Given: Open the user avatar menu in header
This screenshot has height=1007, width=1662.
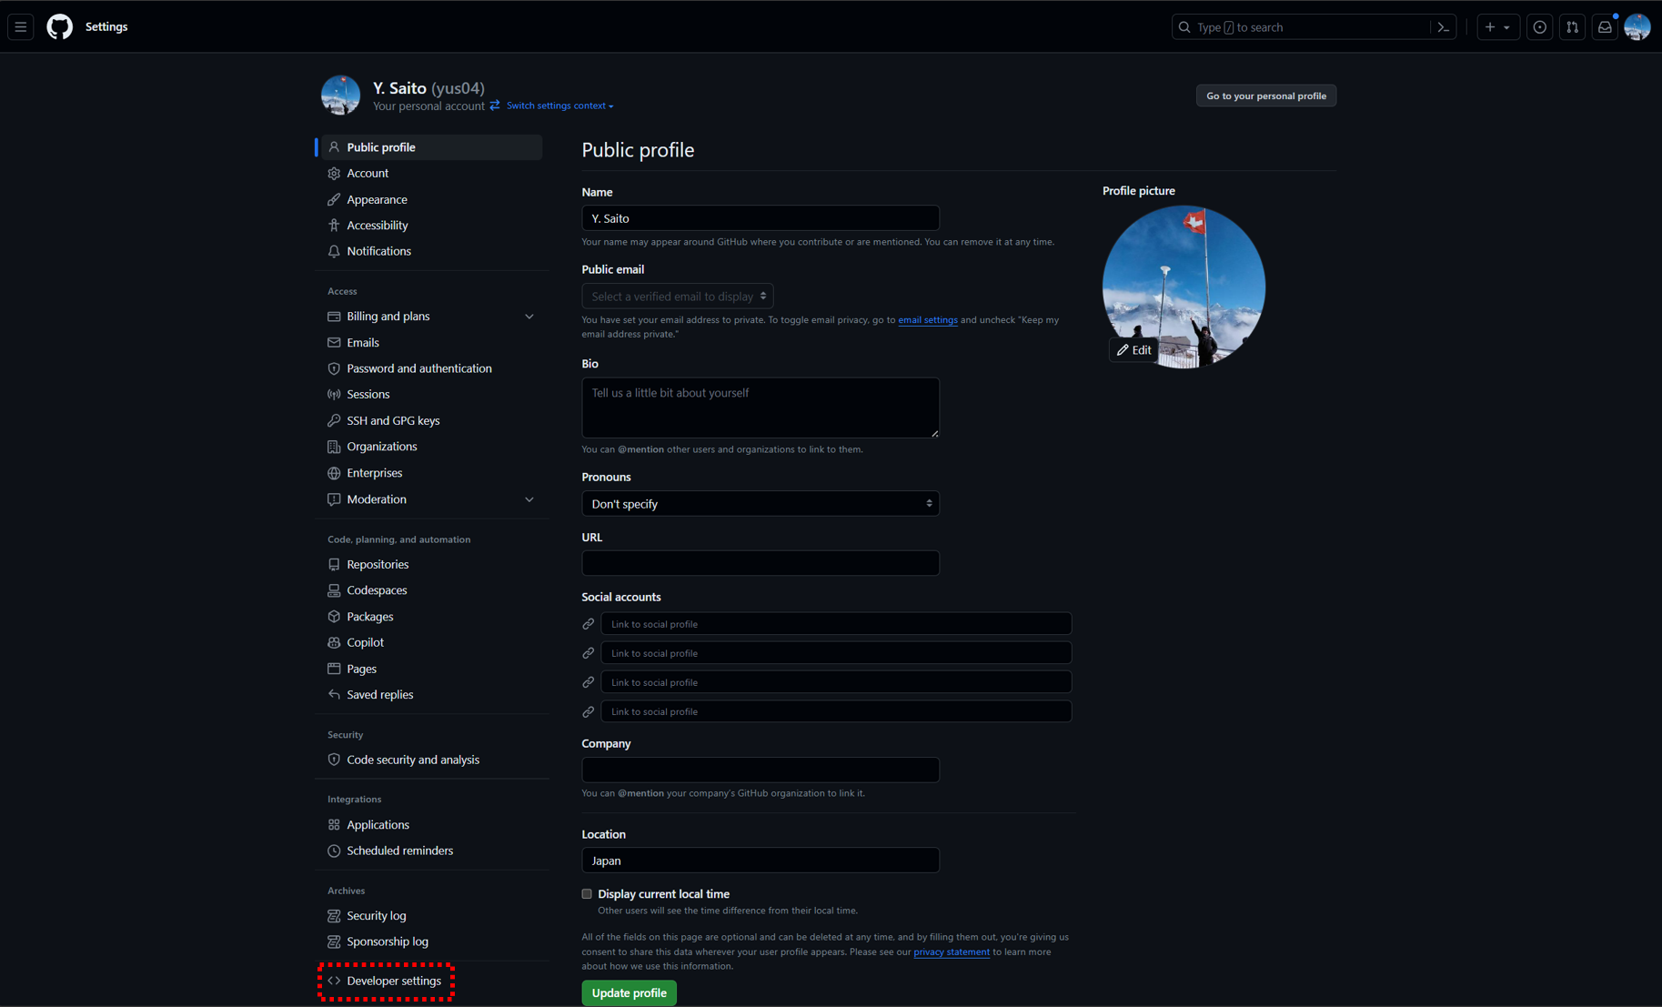Looking at the screenshot, I should click(1637, 27).
